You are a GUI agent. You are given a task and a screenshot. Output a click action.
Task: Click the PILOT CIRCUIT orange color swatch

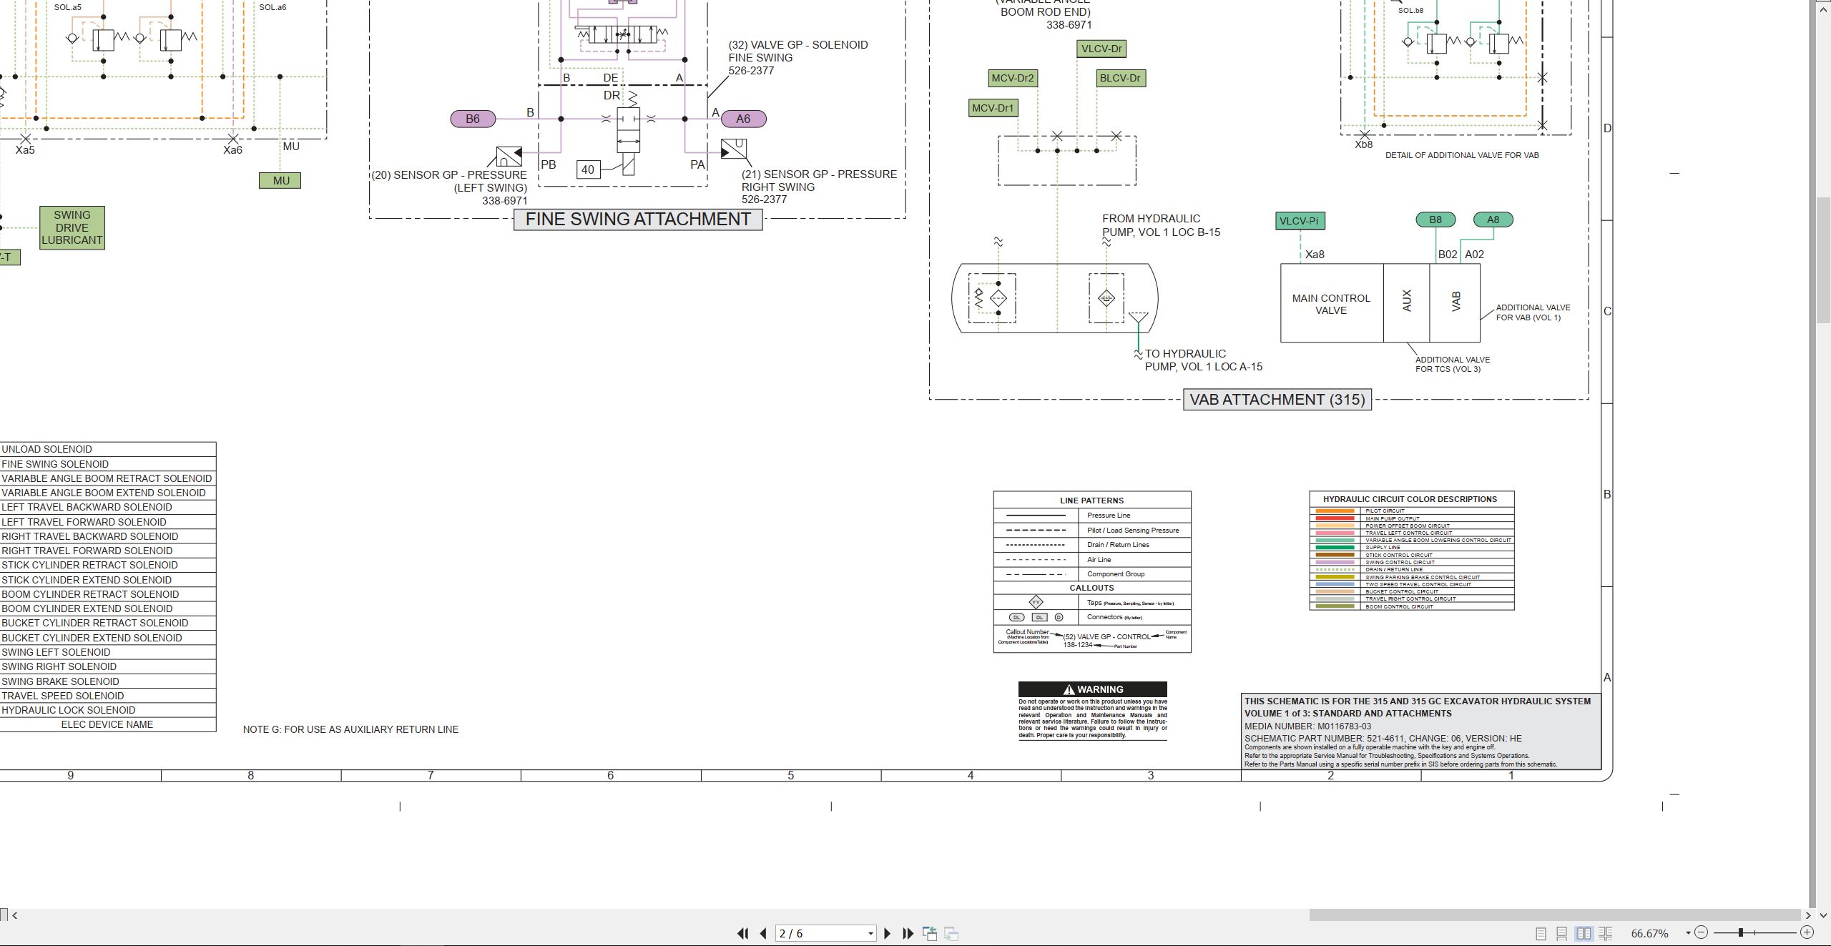[1335, 511]
